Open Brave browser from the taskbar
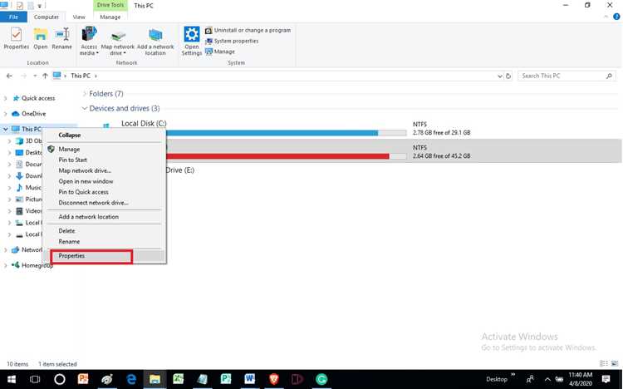The width and height of the screenshot is (623, 389). pos(274,380)
